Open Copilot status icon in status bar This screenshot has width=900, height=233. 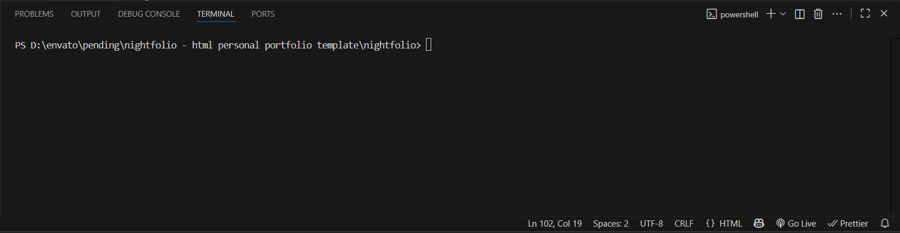point(759,223)
